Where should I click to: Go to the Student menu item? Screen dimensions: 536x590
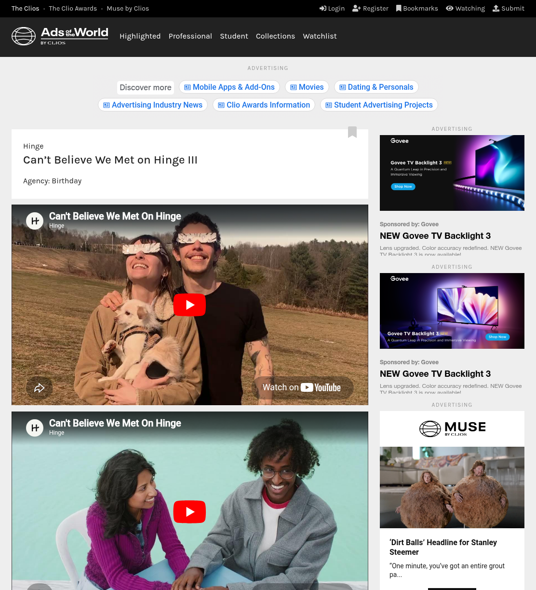click(x=234, y=36)
